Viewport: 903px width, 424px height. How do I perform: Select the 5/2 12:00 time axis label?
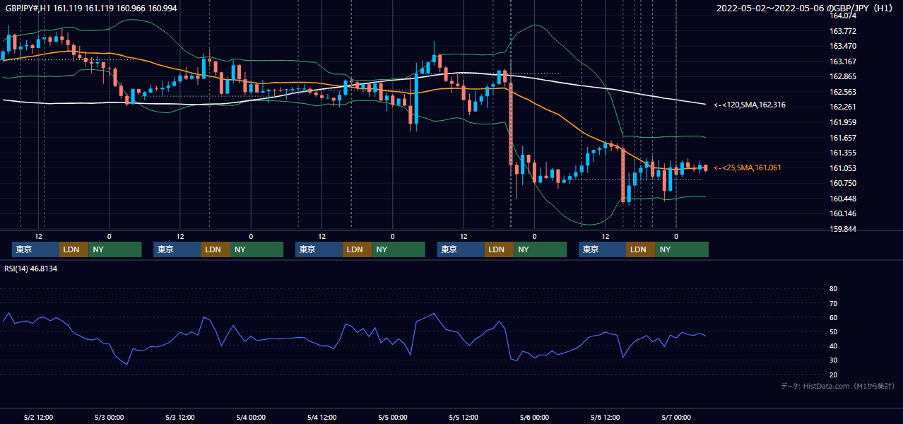click(39, 417)
